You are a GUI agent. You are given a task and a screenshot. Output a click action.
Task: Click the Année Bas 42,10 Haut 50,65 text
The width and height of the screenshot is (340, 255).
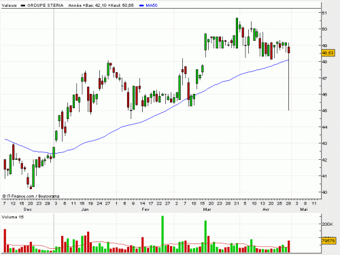coord(101,5)
